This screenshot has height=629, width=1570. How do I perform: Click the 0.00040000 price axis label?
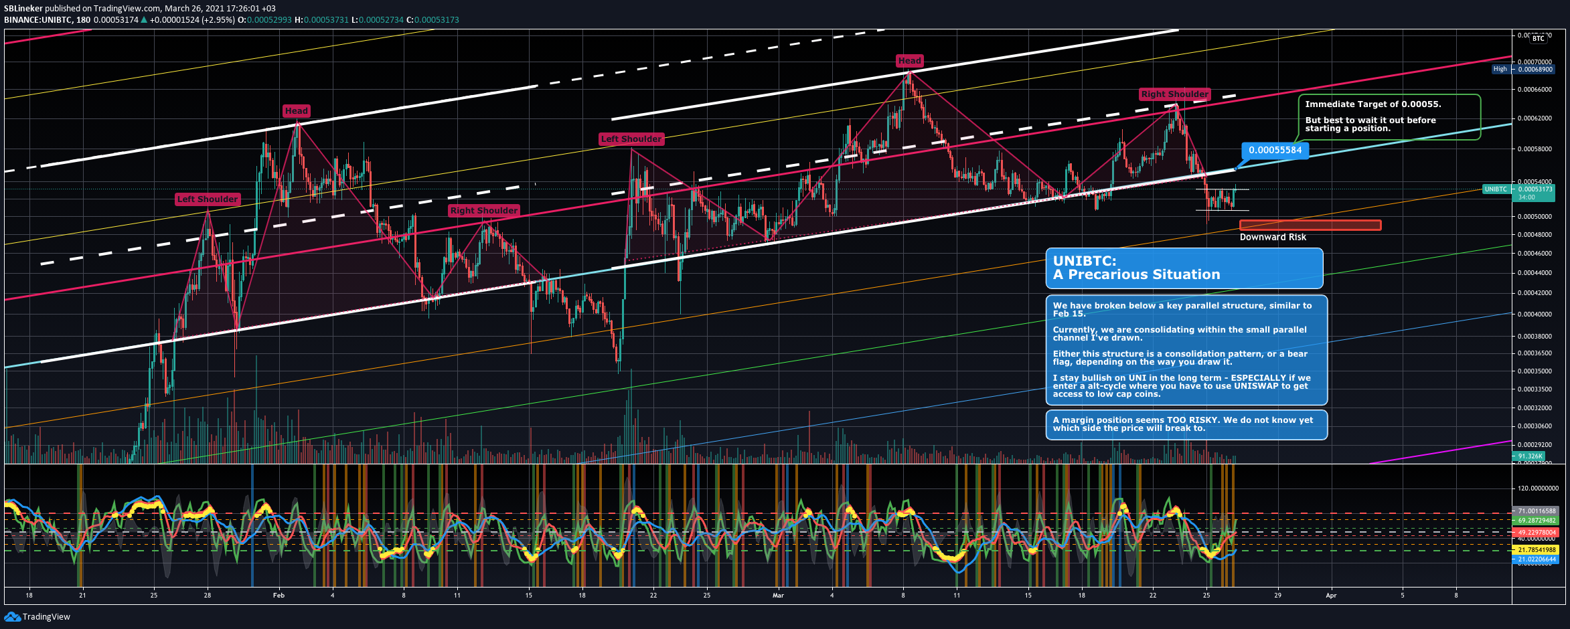point(1535,314)
